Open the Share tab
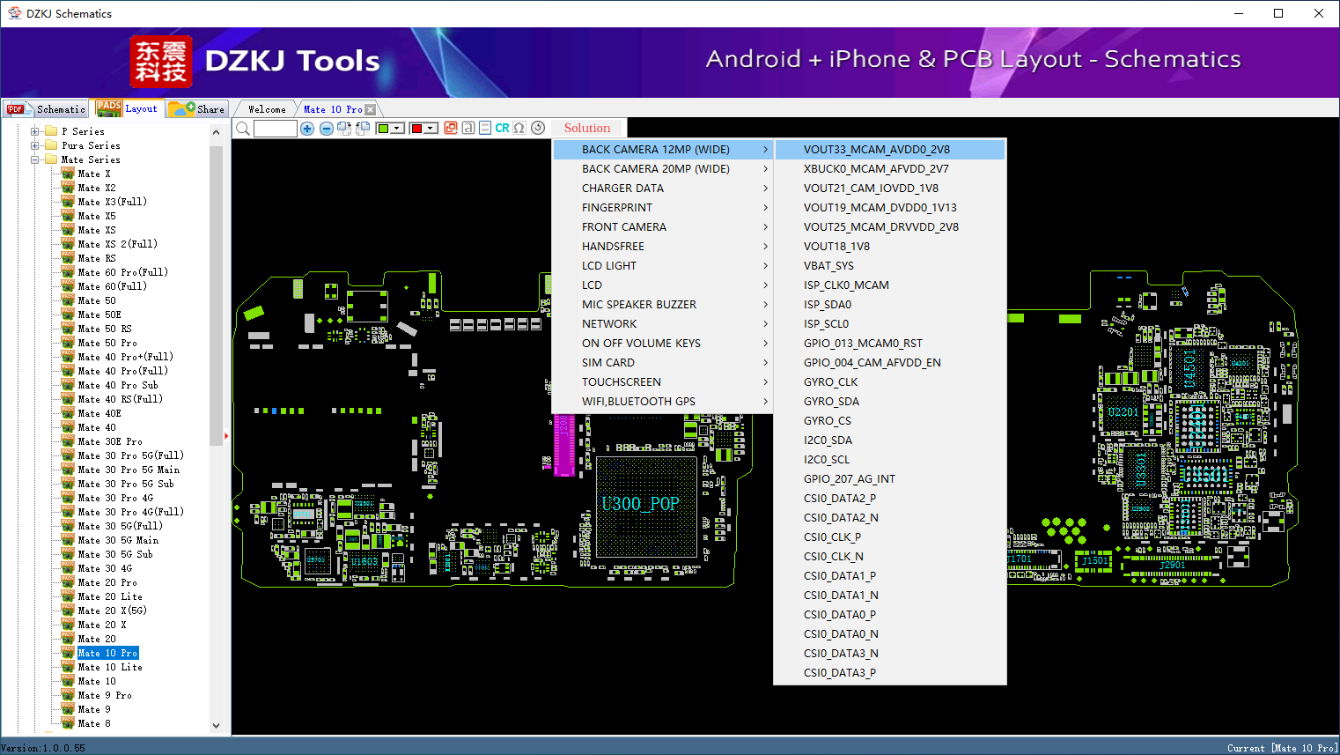The image size is (1340, 755). (196, 109)
